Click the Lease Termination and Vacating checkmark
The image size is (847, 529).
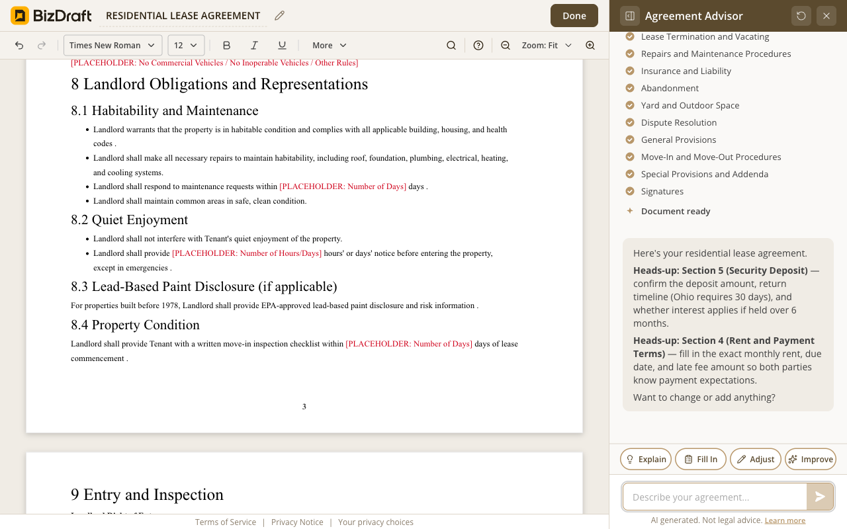(x=630, y=37)
